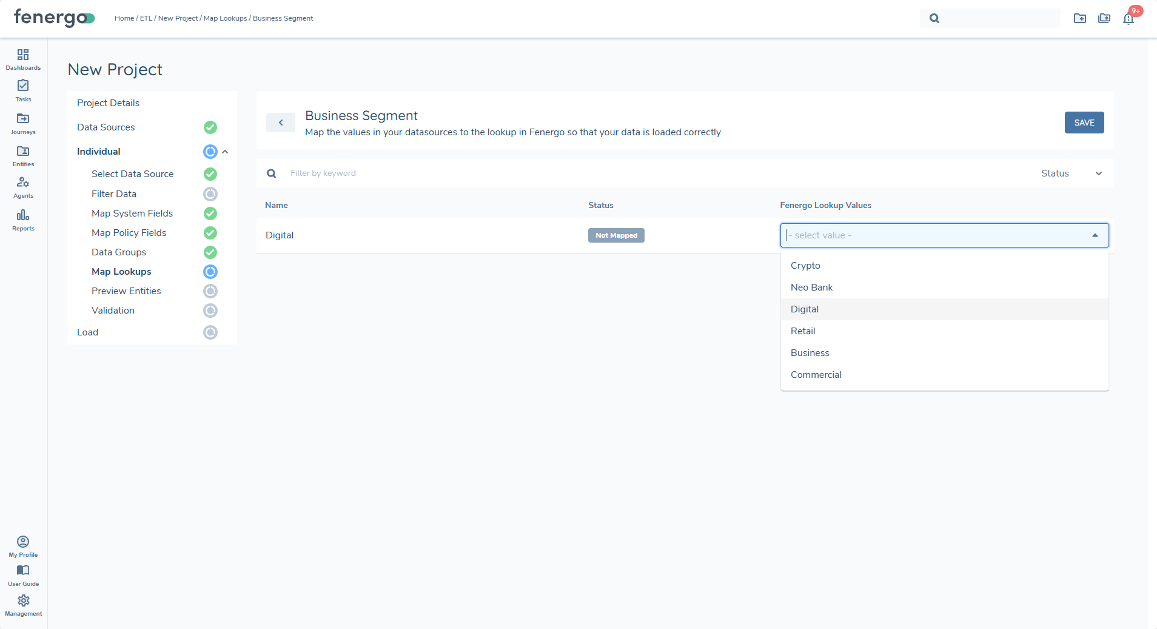Screen dimensions: 1157x629
Task: Choose Neo Bank lookup option
Action: [x=811, y=288]
